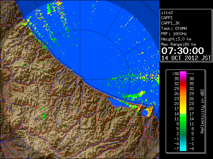Viewport: 213px width, 159px height.
Task: Click the 'ilts2' label in info box
Action: coord(167,13)
